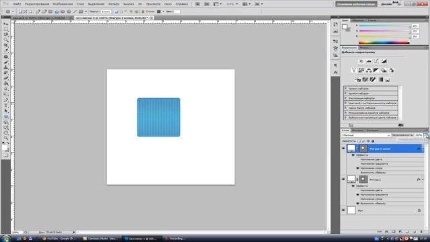Open the Файл menu

pos(17,4)
